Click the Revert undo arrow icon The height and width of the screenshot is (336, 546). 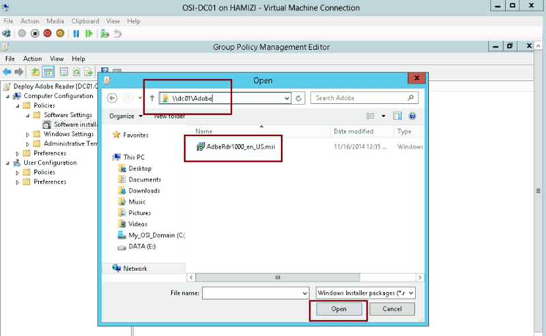117,33
